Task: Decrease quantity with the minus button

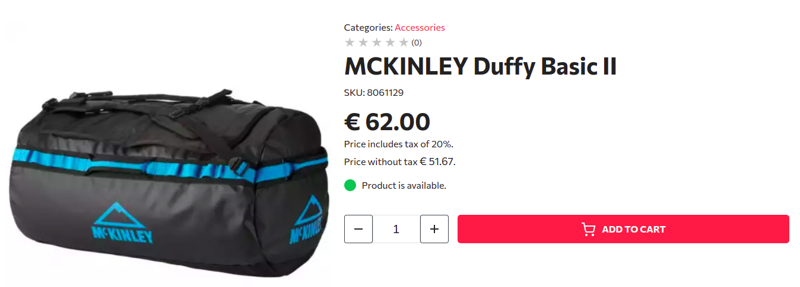Action: pos(358,229)
